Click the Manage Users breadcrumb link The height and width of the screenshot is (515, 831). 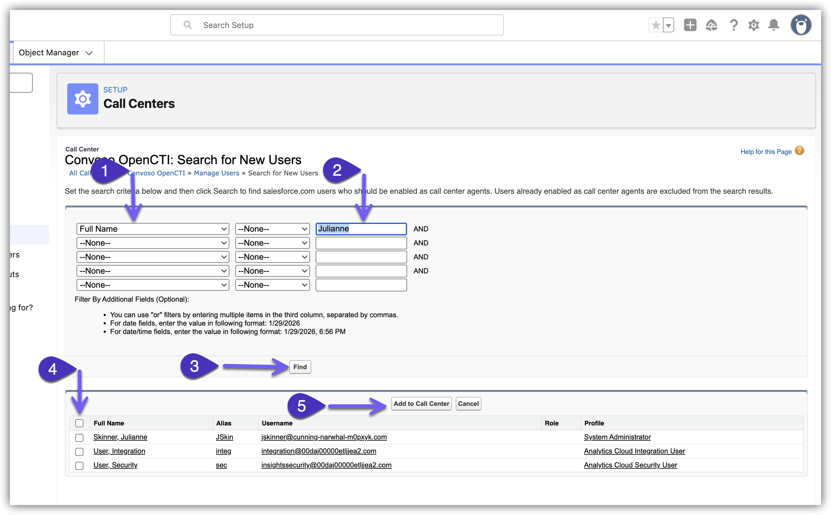click(216, 173)
